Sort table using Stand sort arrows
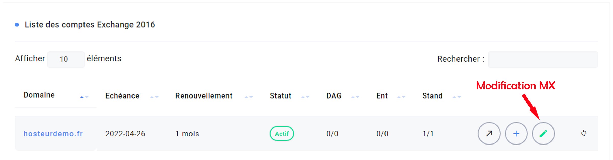This screenshot has height=160, width=613. (456, 97)
